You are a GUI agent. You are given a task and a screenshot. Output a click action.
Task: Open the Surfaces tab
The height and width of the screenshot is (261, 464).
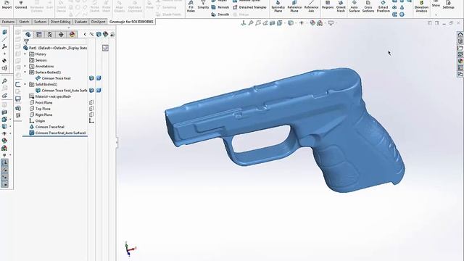pyautogui.click(x=41, y=22)
